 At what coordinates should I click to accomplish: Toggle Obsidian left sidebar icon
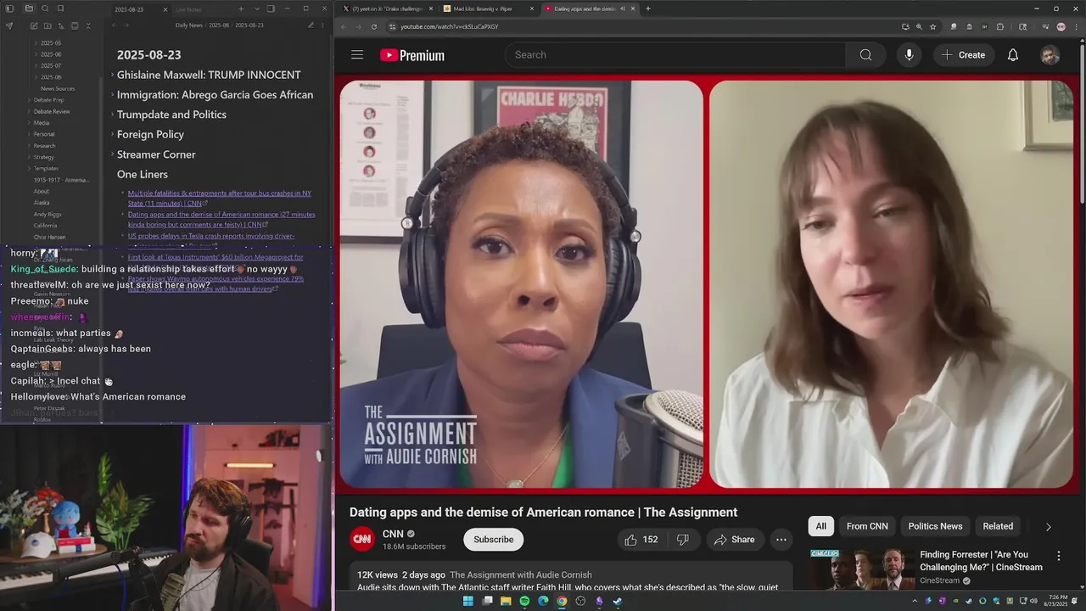[9, 8]
